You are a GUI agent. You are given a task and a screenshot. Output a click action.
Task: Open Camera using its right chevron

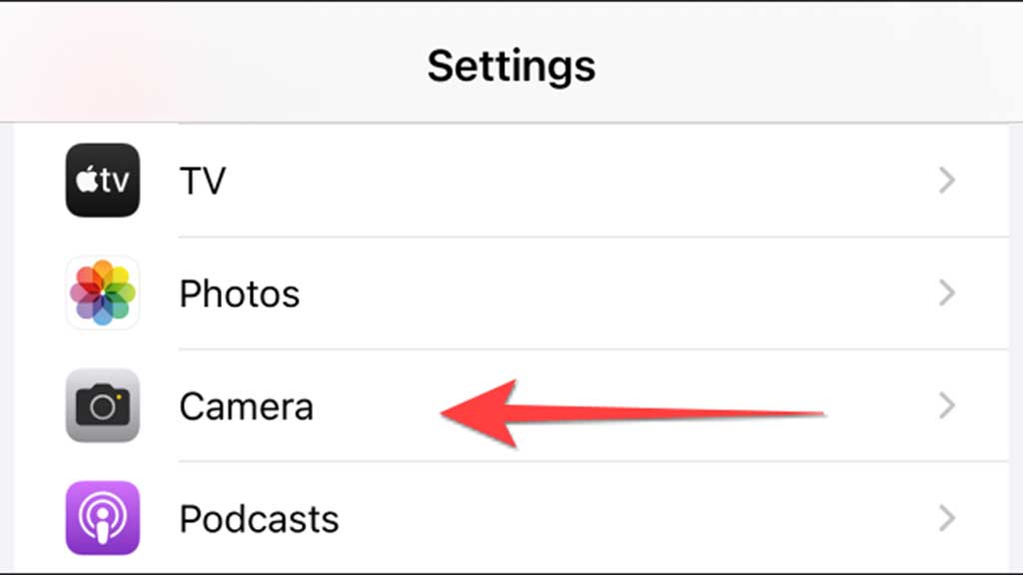pyautogui.click(x=947, y=405)
